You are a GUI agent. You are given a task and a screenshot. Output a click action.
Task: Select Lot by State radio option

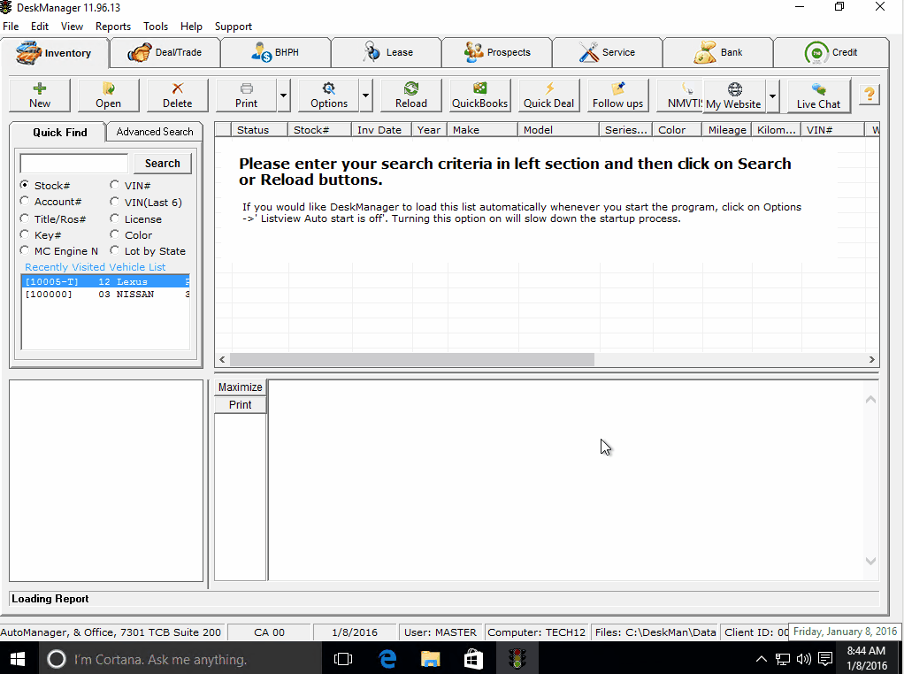coord(114,250)
